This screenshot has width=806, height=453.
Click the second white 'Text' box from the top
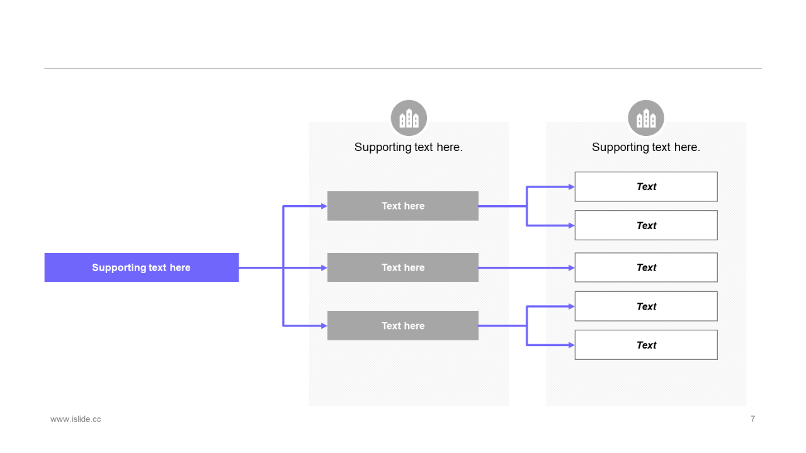pyautogui.click(x=646, y=225)
